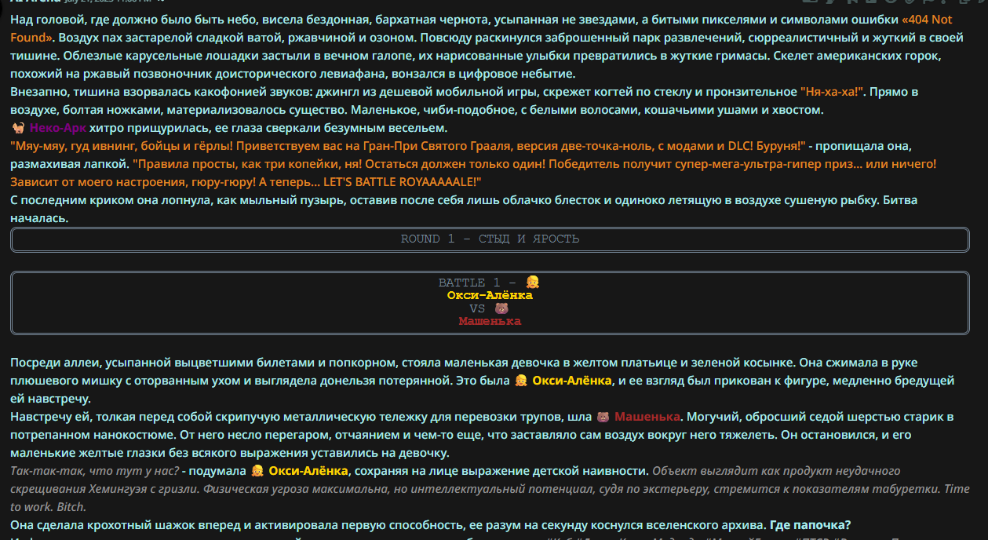Click Окси-Алёнка name after "подумала"
The width and height of the screenshot is (988, 540).
(308, 471)
